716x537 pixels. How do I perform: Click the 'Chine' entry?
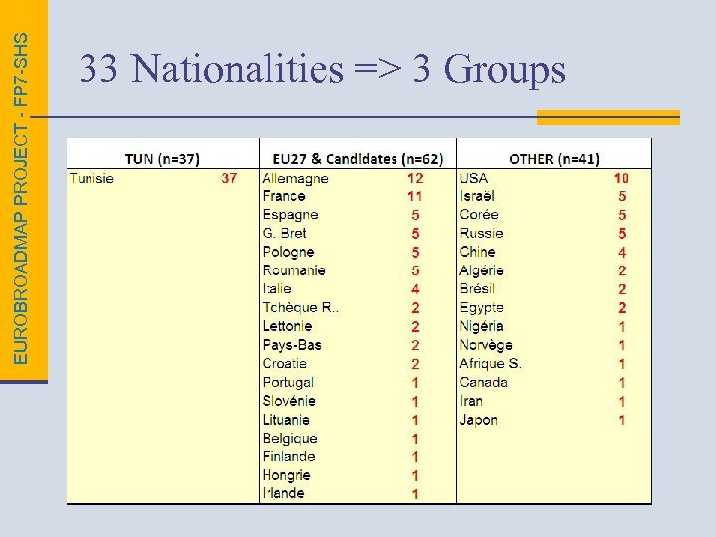coord(477,252)
